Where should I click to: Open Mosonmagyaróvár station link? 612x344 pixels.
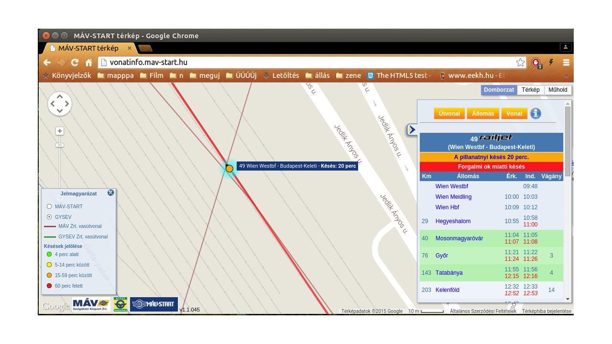[459, 238]
